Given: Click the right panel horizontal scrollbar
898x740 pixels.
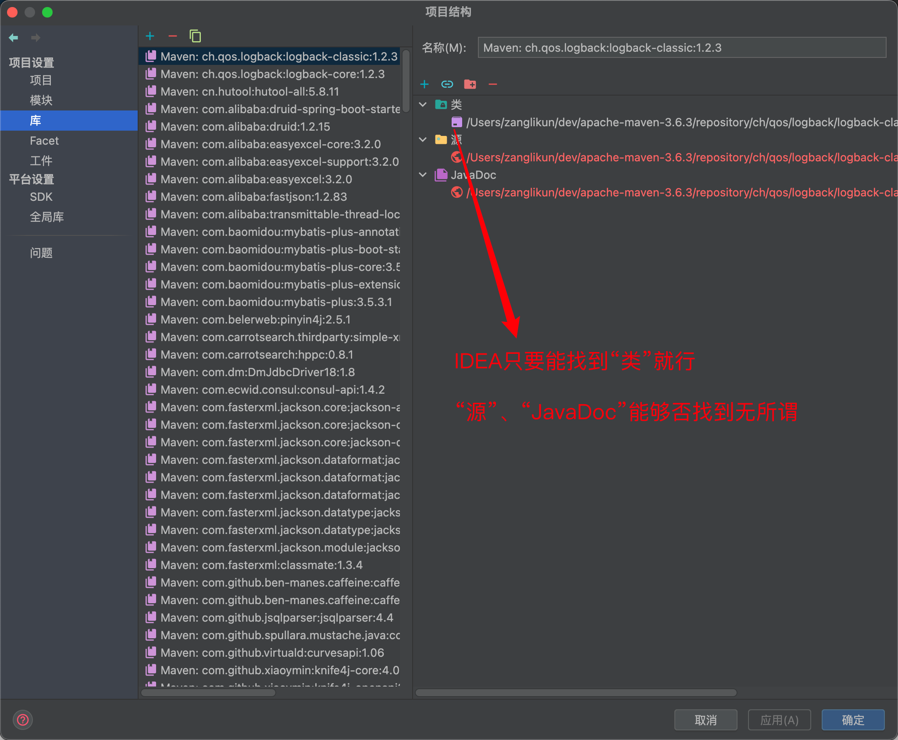Looking at the screenshot, I should (576, 693).
